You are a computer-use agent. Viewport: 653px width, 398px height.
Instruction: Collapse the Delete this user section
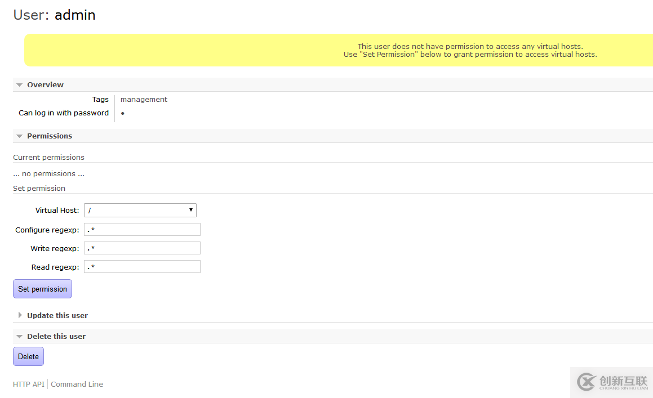click(56, 336)
